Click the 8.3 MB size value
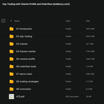Viewport: 104px width, 104px height. 89,89
